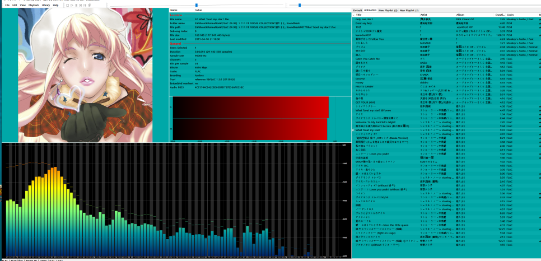Click the 'File name' property row
This screenshot has width=541, height=261.
tap(260, 19)
